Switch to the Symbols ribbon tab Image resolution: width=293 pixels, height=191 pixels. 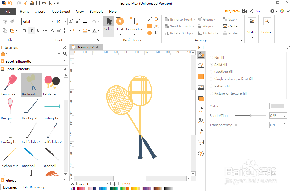point(96,11)
